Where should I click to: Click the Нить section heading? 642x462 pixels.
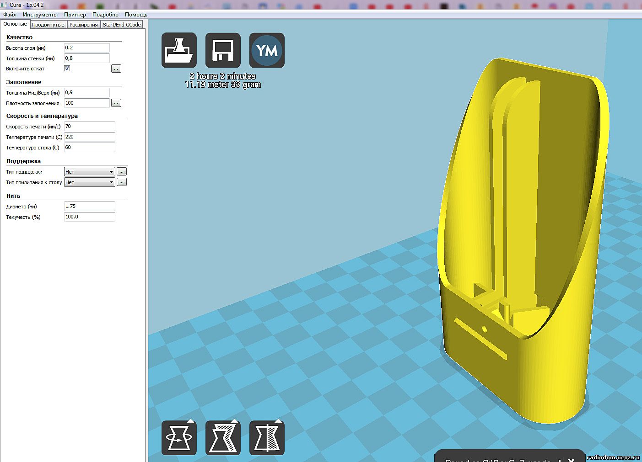point(13,196)
